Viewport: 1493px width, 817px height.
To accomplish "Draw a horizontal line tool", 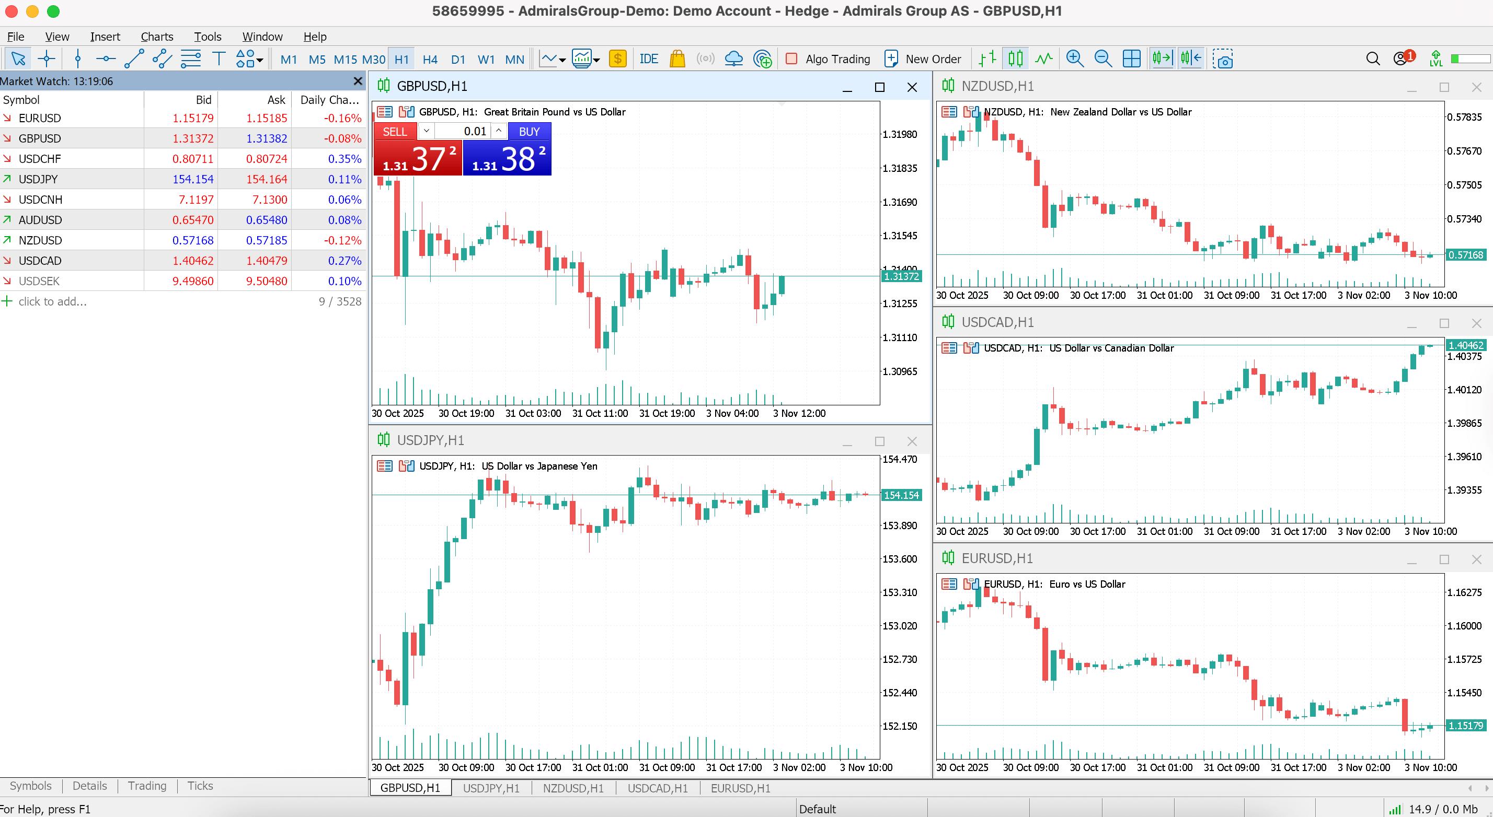I will coord(106,59).
